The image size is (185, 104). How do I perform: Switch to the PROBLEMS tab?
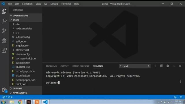click(x=51, y=66)
